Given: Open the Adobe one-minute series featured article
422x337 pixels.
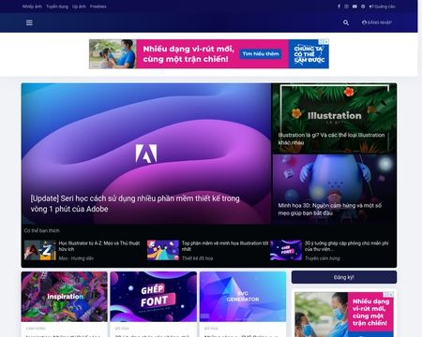Looking at the screenshot, I should pos(135,203).
